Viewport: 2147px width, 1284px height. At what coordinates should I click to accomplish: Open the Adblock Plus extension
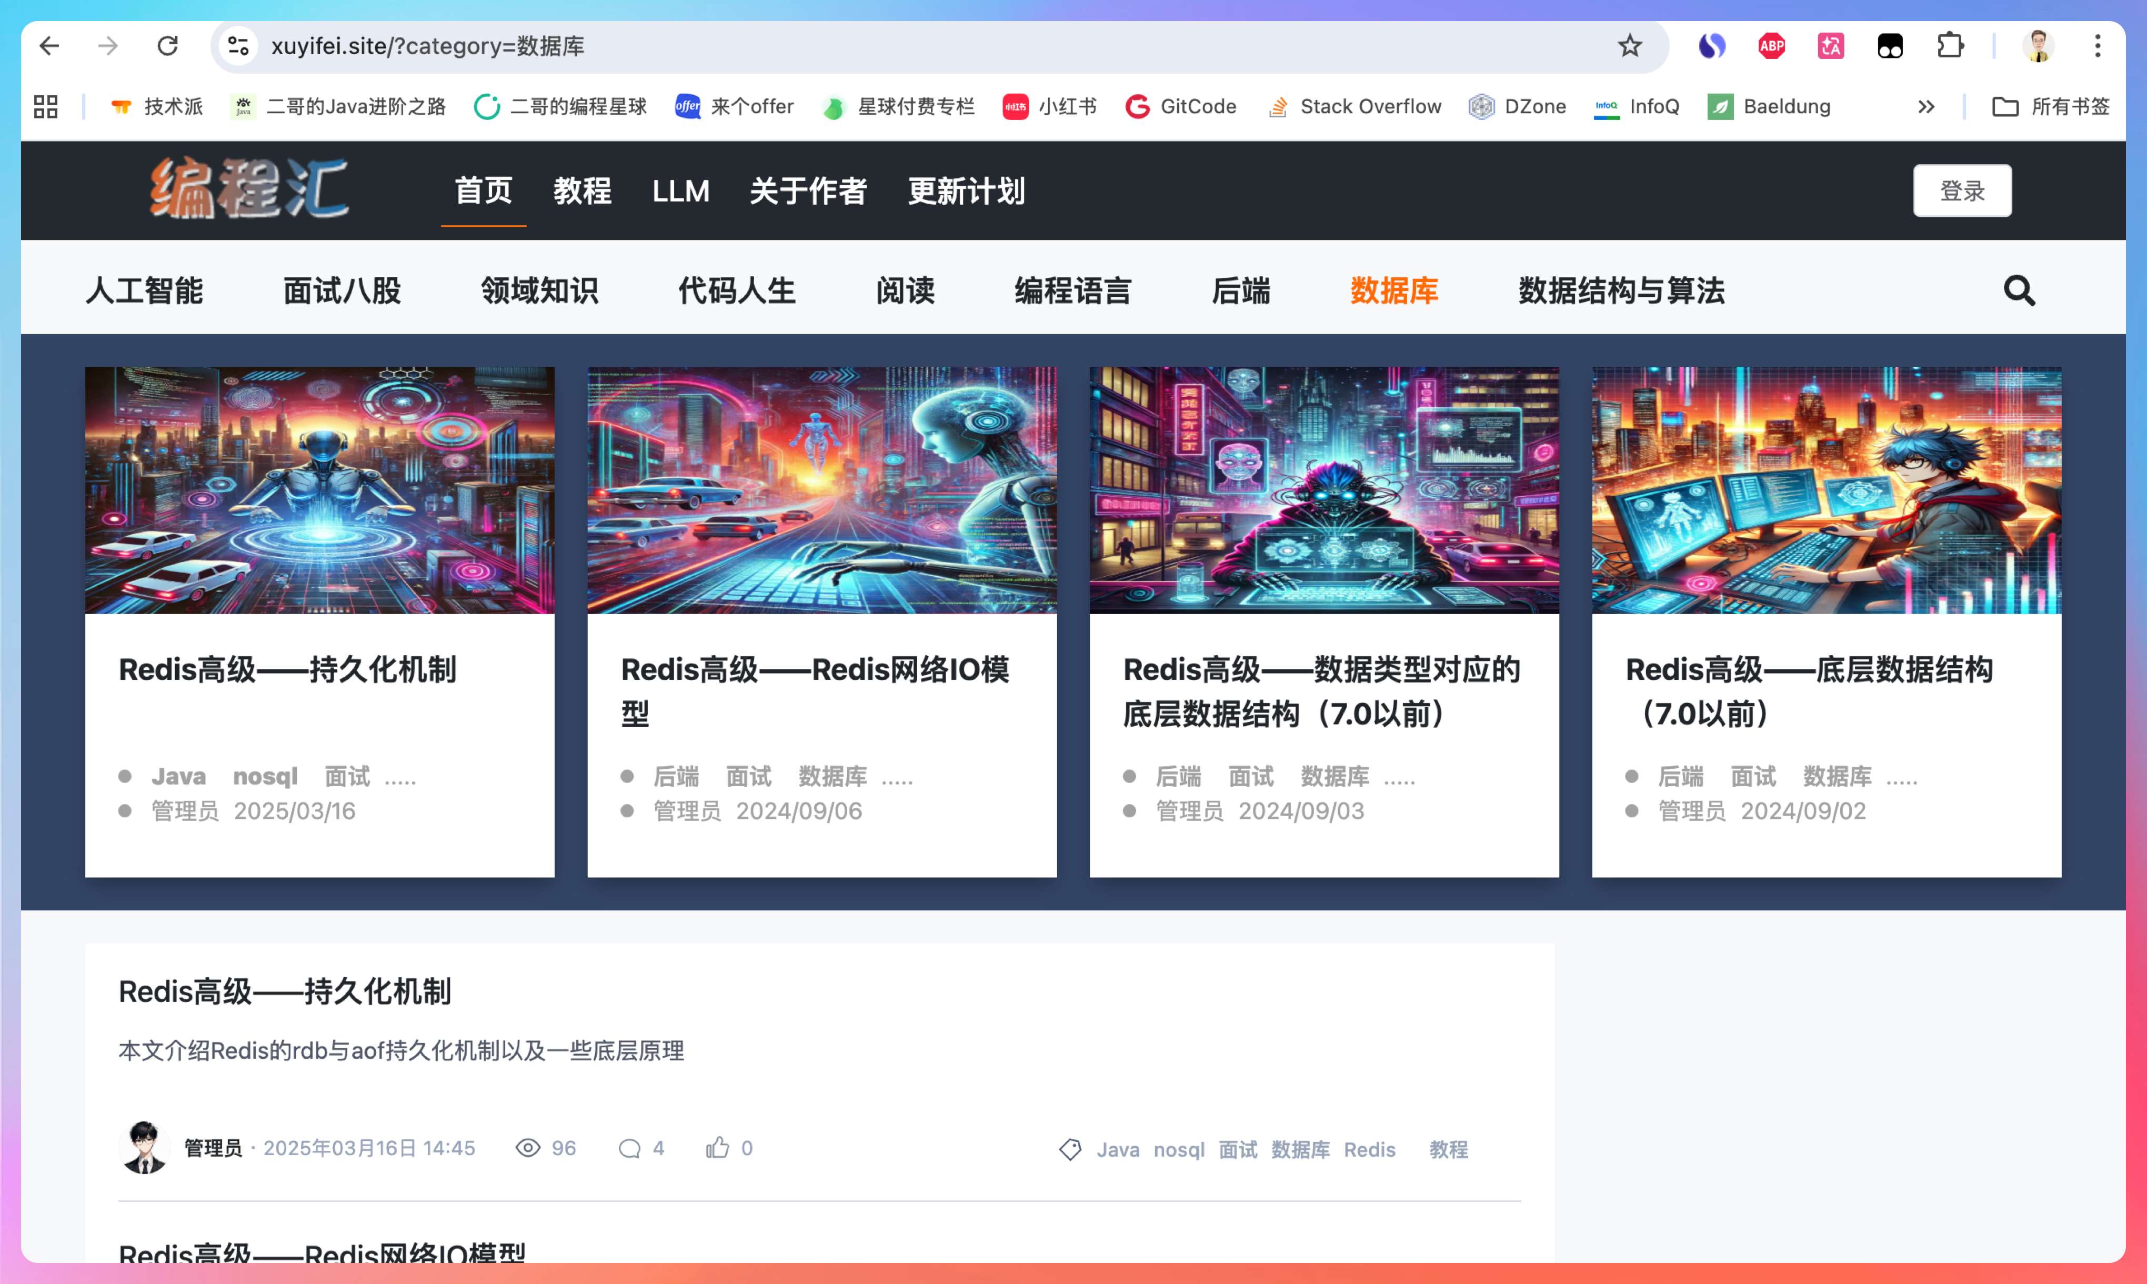[x=1771, y=46]
